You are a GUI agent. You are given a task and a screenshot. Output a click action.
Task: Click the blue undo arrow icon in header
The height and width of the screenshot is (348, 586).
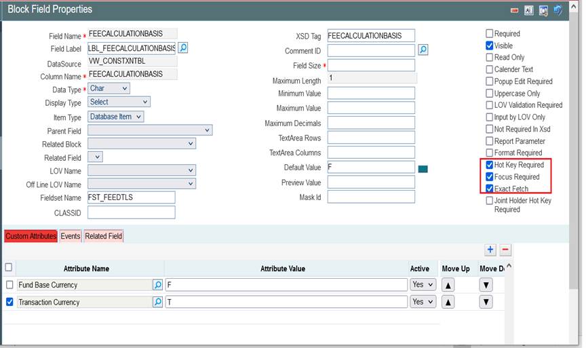click(558, 10)
